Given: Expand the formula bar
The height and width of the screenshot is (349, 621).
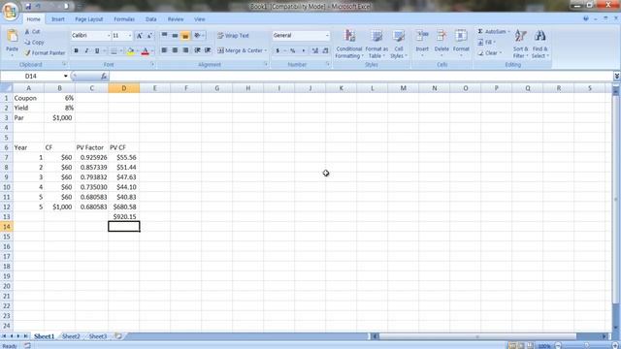Looking at the screenshot, I should (617, 76).
